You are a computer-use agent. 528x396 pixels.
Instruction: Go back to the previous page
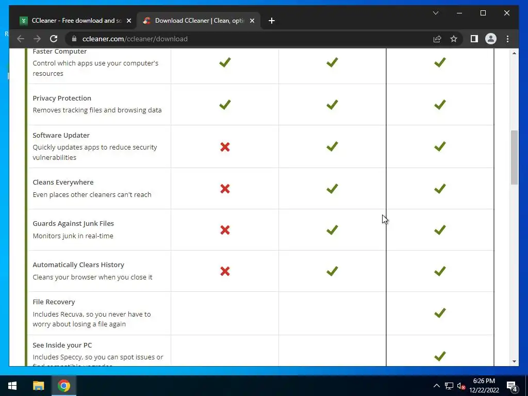coord(21,39)
